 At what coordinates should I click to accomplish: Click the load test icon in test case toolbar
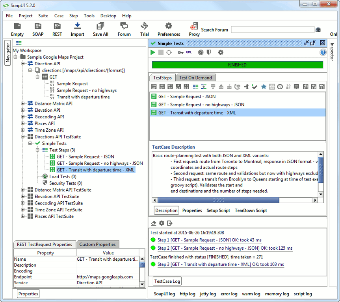click(201, 52)
